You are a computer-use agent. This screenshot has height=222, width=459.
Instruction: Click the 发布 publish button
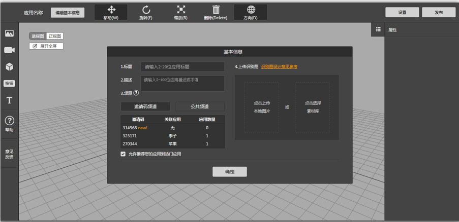tap(439, 13)
